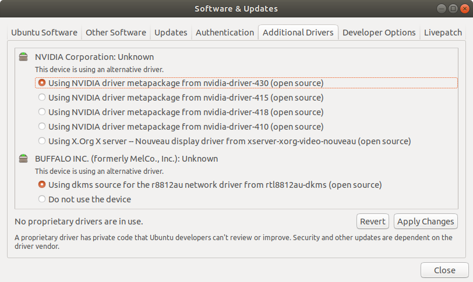Screen dimensions: 473x282
Task: Open the Other Software tab
Action: (116, 33)
